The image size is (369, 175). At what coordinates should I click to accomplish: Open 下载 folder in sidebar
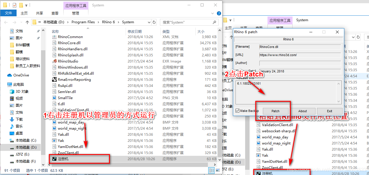(16, 119)
